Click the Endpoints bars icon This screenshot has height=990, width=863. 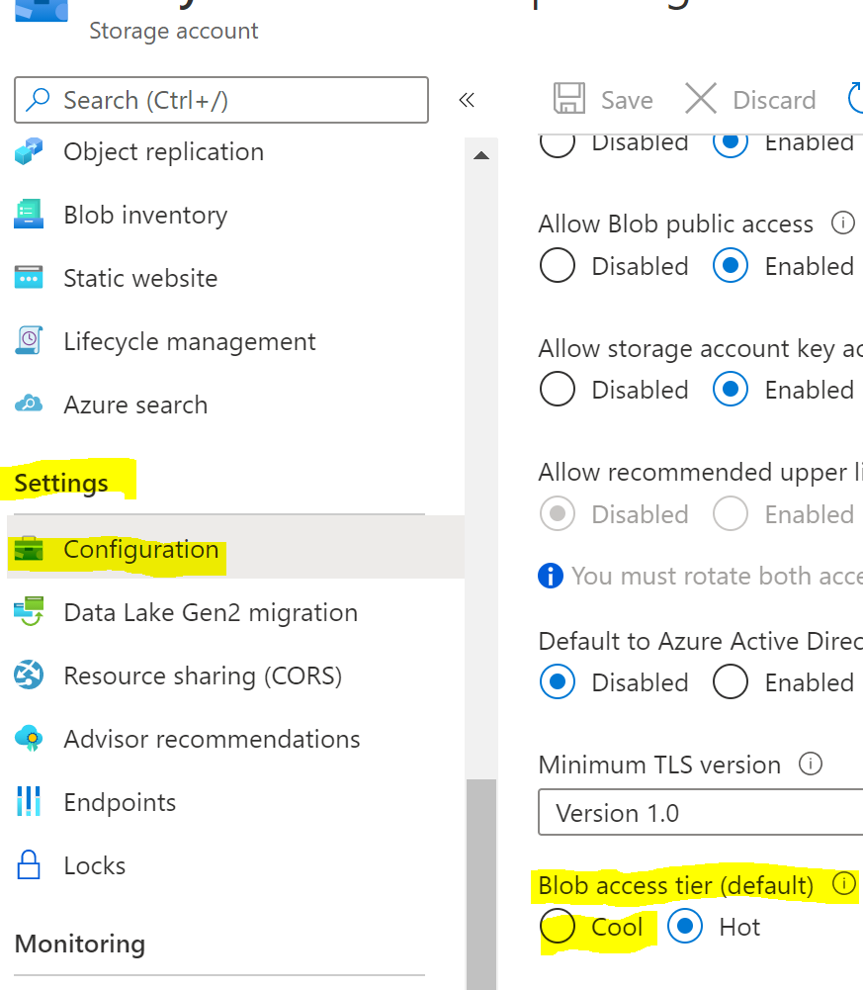click(x=29, y=801)
